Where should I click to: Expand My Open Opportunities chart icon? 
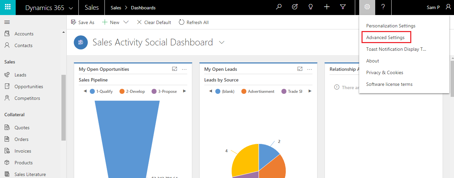[174, 69]
